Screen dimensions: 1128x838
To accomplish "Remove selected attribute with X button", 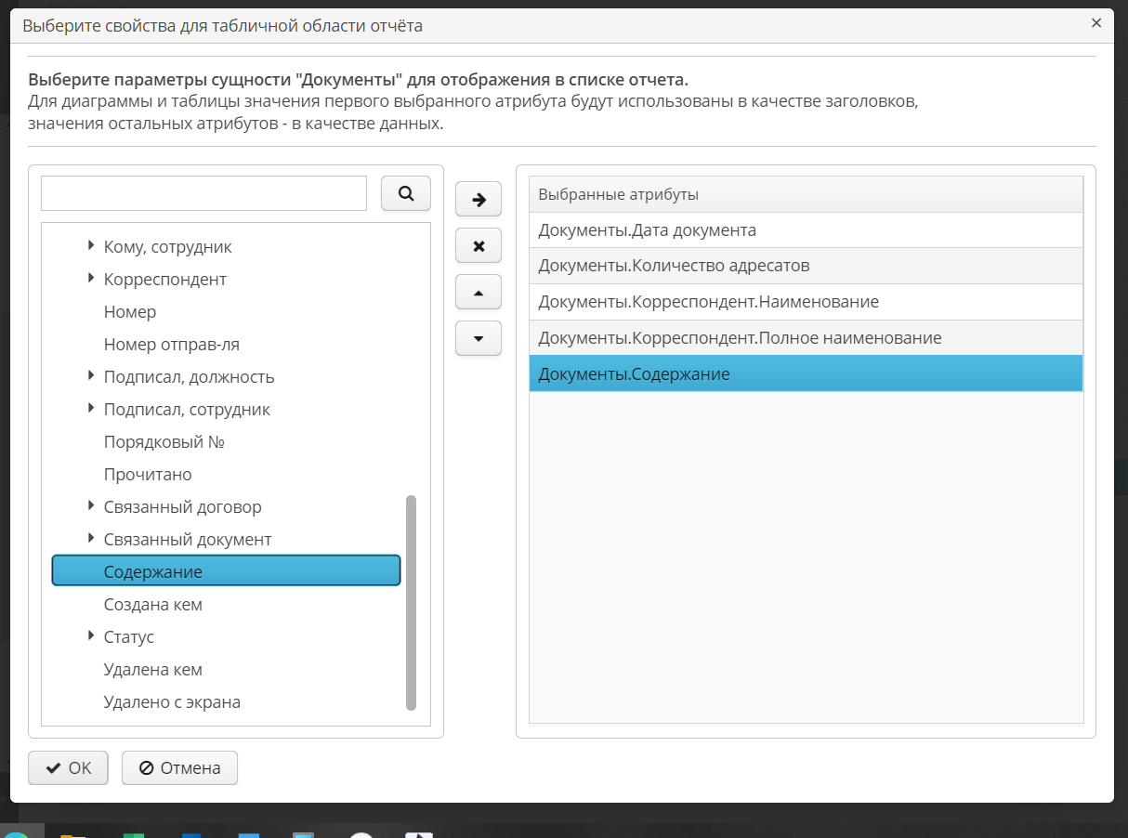I will pyautogui.click(x=479, y=246).
